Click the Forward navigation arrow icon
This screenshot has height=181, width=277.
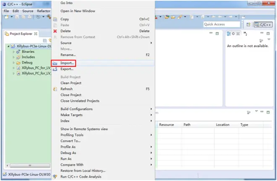[230, 17]
